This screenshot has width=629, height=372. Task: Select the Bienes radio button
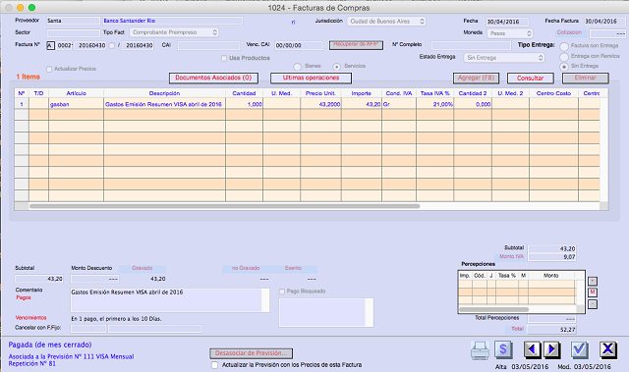[297, 67]
